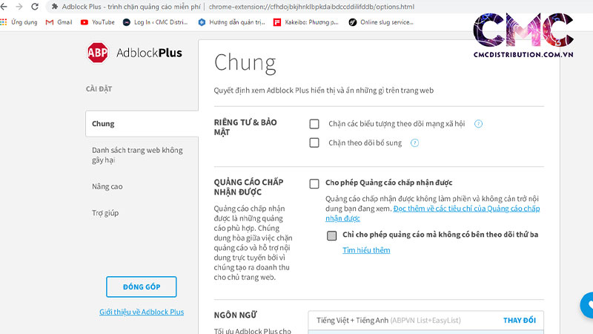
Task: Toggle only ads without third-party tracking checkbox
Action: pyautogui.click(x=331, y=235)
